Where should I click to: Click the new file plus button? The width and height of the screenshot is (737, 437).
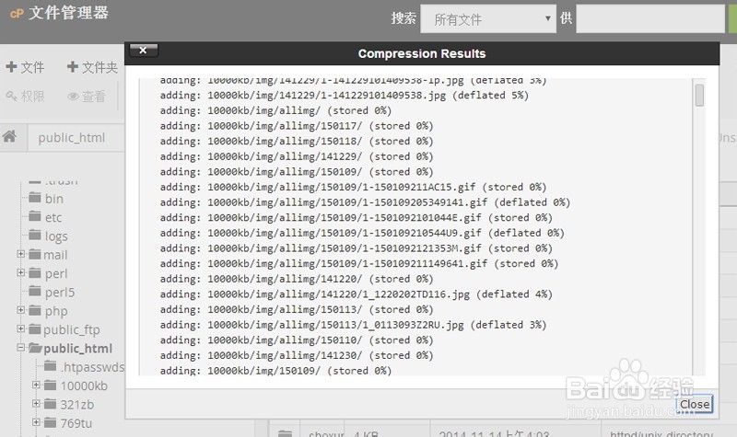[x=26, y=67]
